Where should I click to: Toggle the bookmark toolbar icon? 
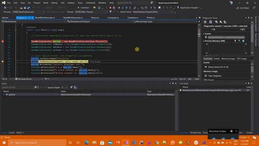(159, 8)
